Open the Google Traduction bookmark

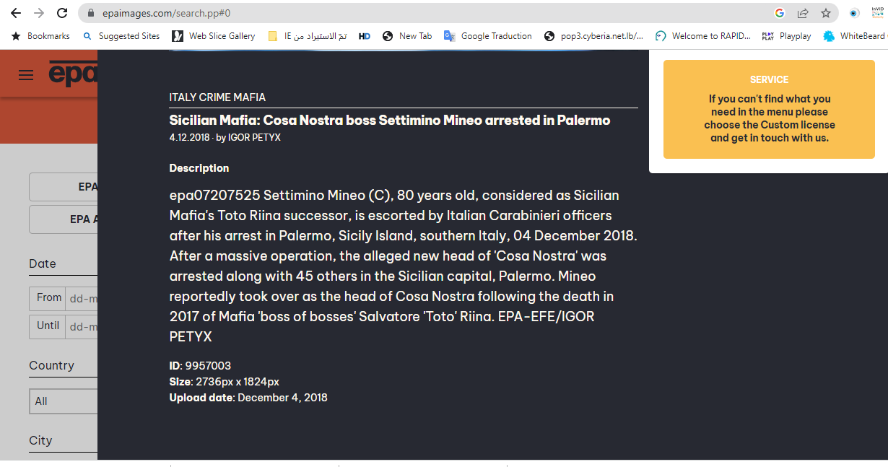488,36
